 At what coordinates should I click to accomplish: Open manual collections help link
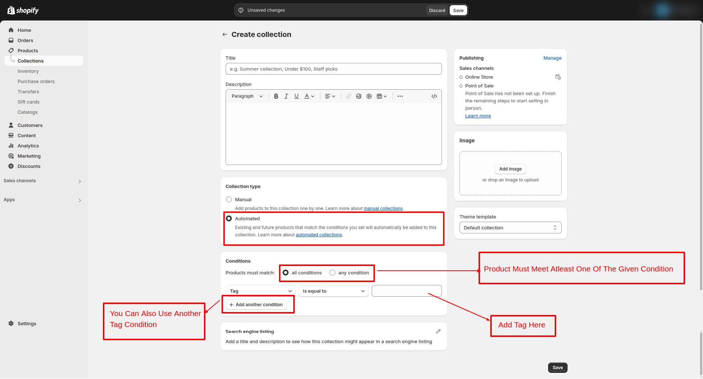click(383, 208)
